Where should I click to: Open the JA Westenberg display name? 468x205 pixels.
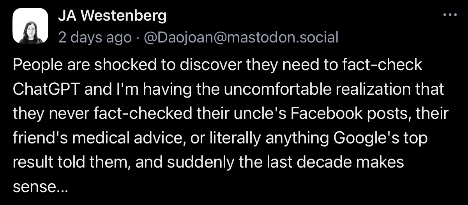[112, 16]
